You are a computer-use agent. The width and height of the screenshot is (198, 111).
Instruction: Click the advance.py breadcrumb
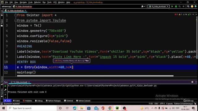pyautogui.click(x=6, y=6)
